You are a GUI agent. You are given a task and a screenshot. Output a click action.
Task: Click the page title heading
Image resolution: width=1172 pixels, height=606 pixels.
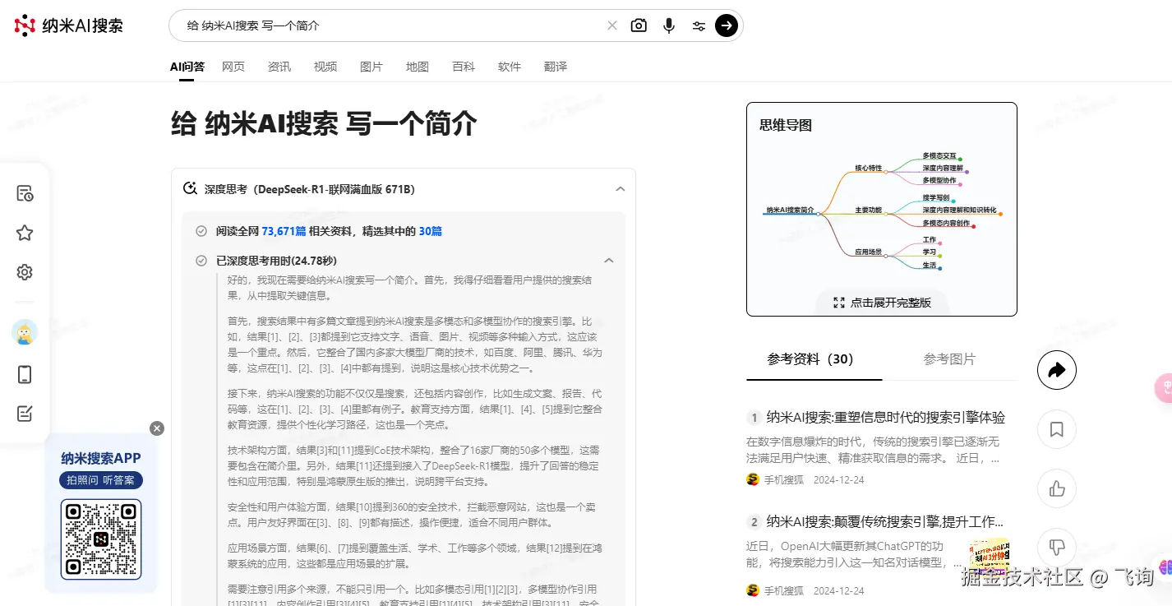(x=324, y=123)
